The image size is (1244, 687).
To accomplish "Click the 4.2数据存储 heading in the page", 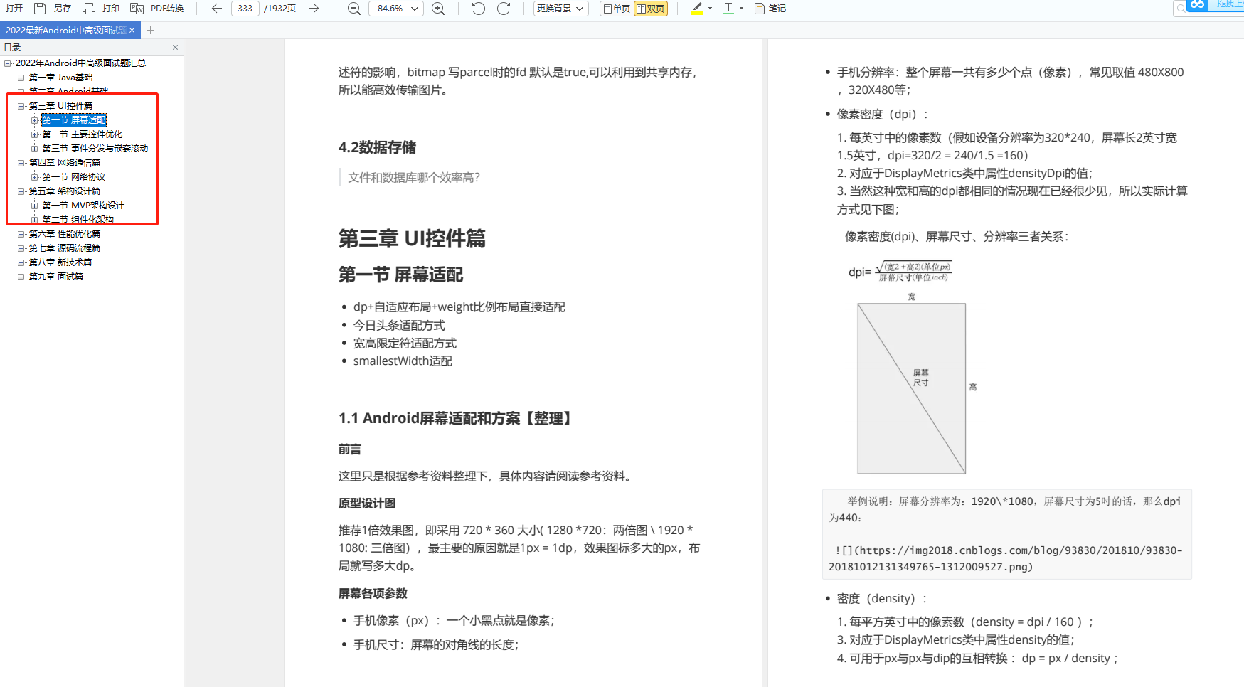I will point(378,147).
